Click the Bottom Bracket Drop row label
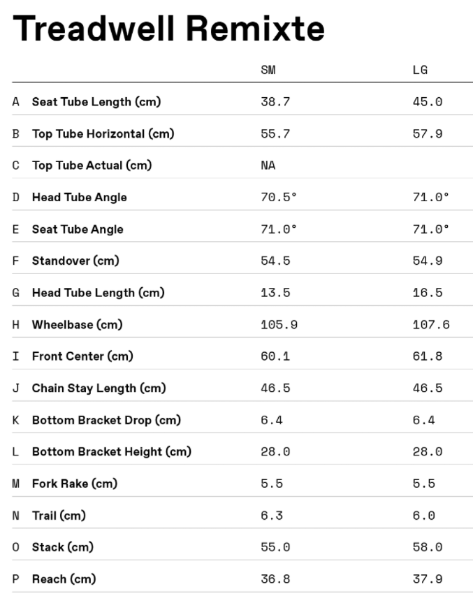This screenshot has width=473, height=603. pos(106,420)
